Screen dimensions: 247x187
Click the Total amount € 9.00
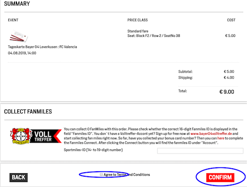[x=227, y=92]
